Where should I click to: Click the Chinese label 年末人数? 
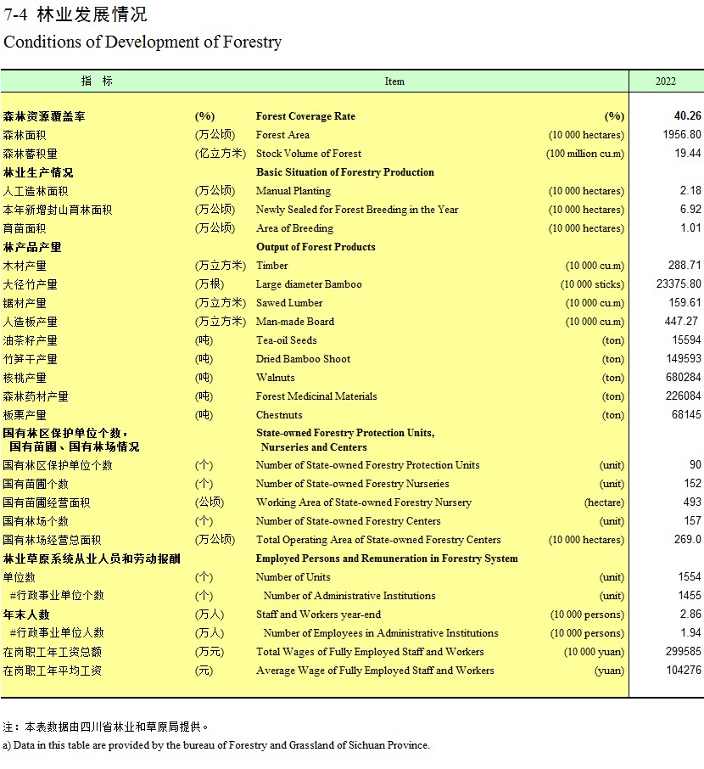coord(26,614)
